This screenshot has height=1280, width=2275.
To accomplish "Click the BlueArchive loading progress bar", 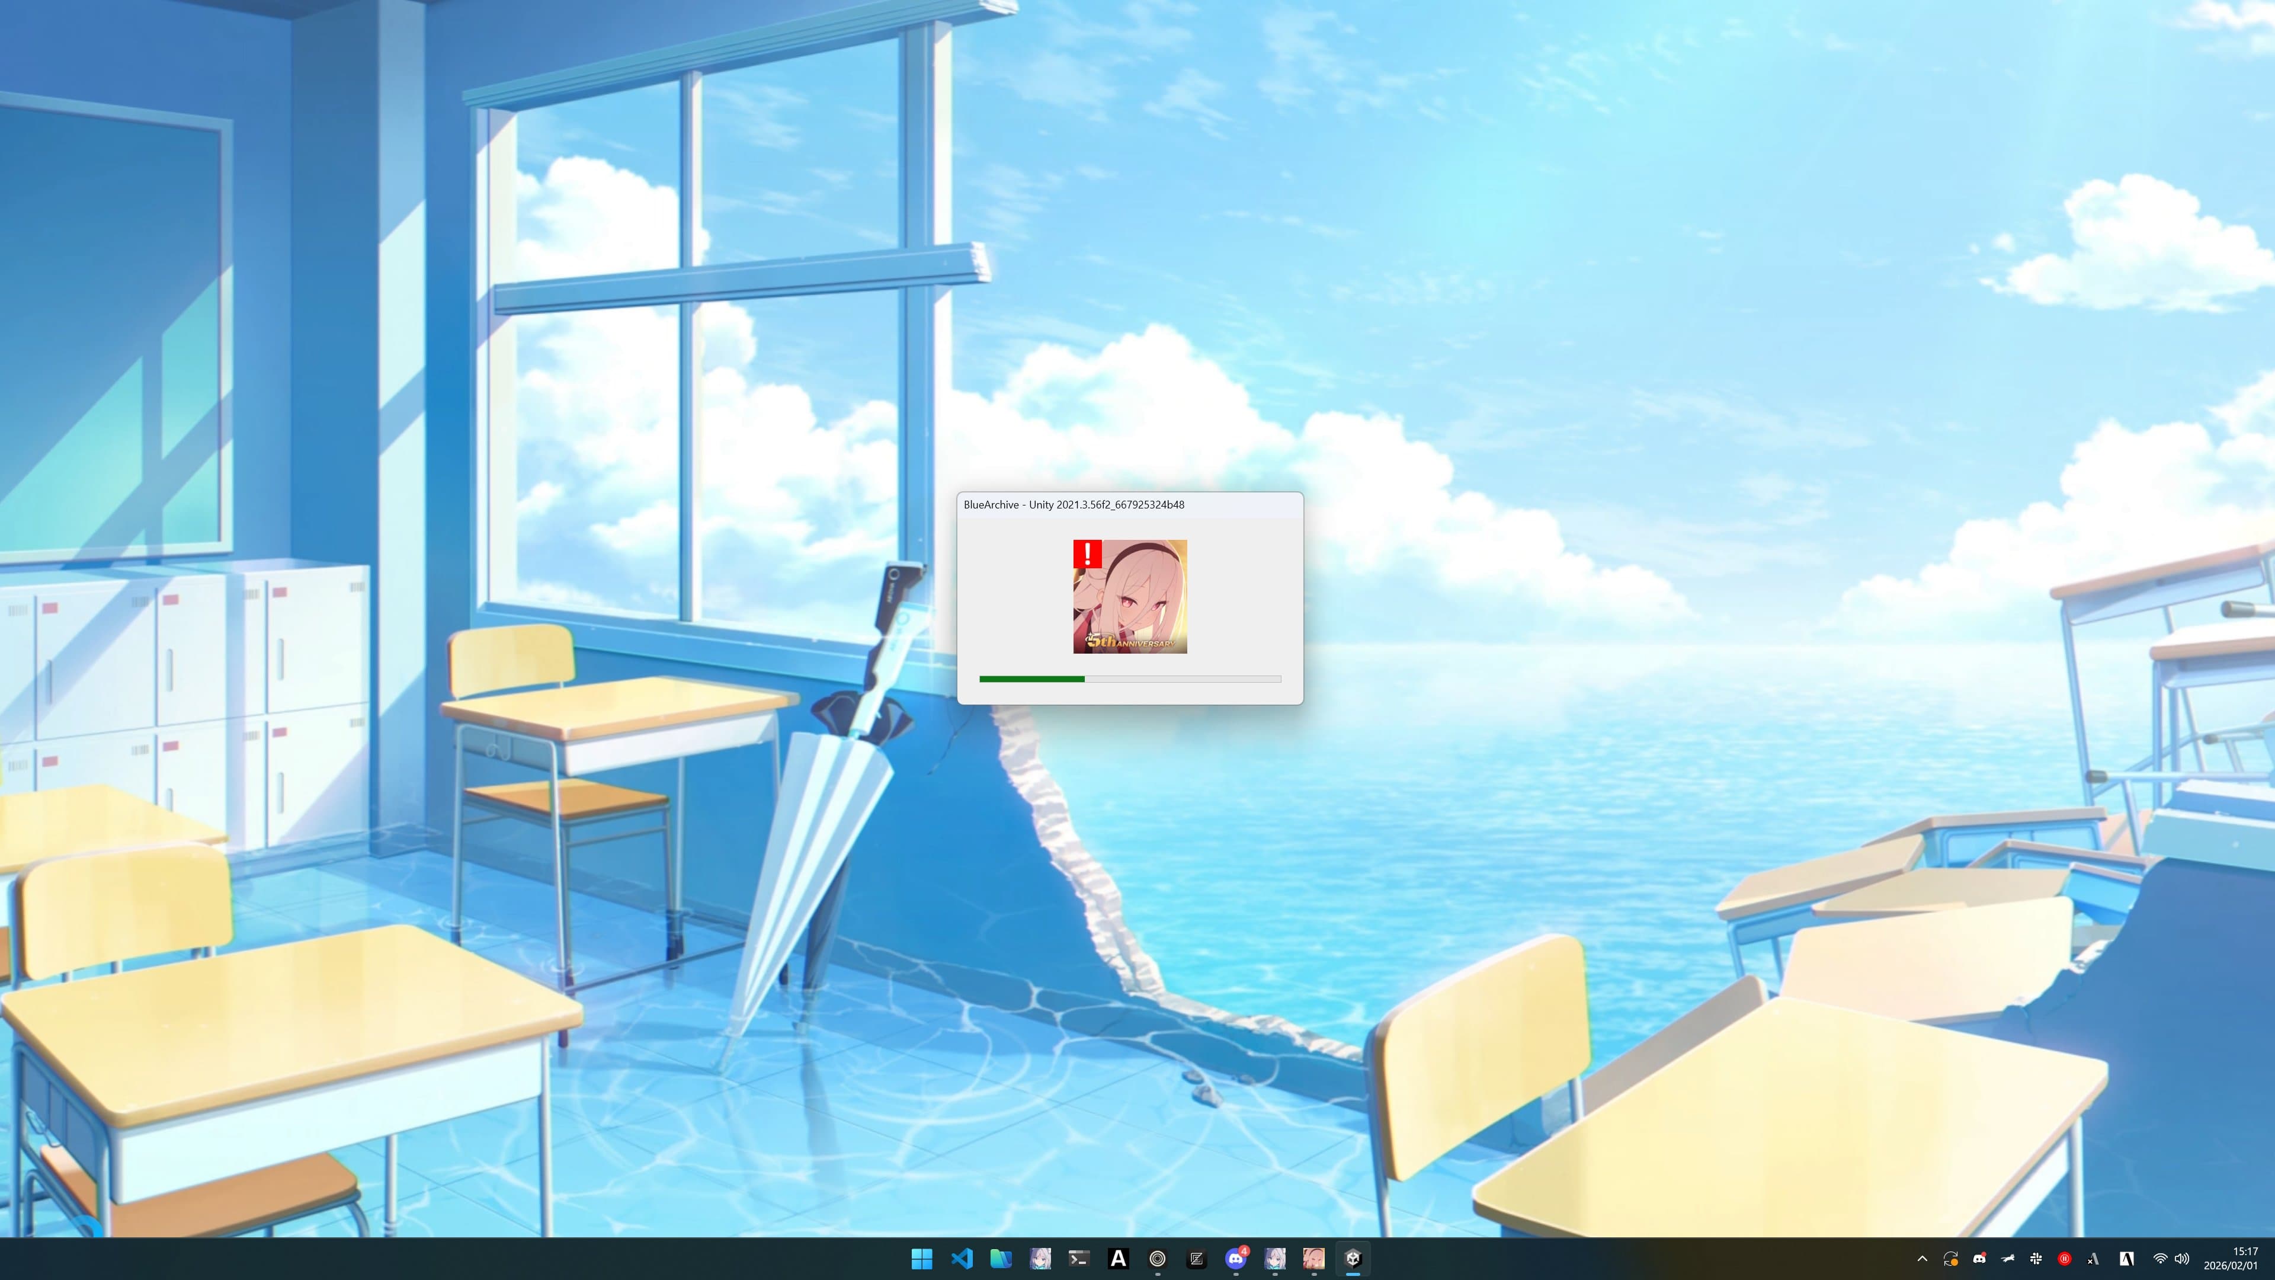I will 1130,679.
